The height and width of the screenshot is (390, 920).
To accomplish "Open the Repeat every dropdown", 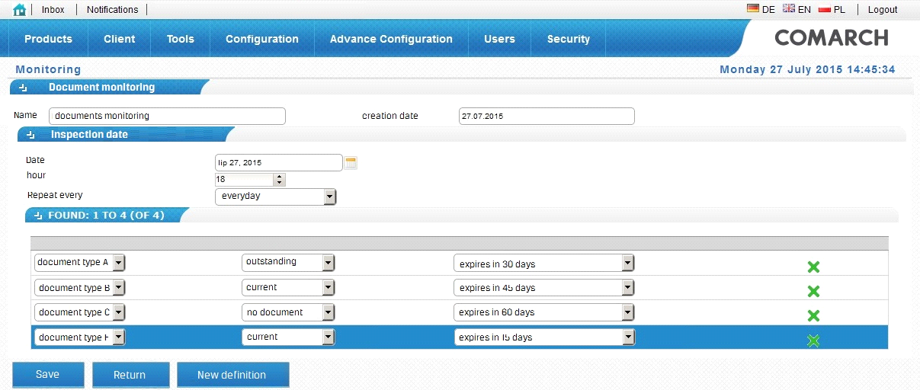I will [329, 197].
